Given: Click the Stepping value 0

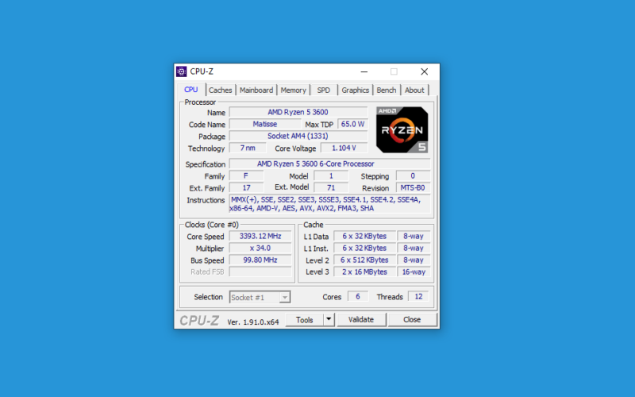Looking at the screenshot, I should point(413,175).
